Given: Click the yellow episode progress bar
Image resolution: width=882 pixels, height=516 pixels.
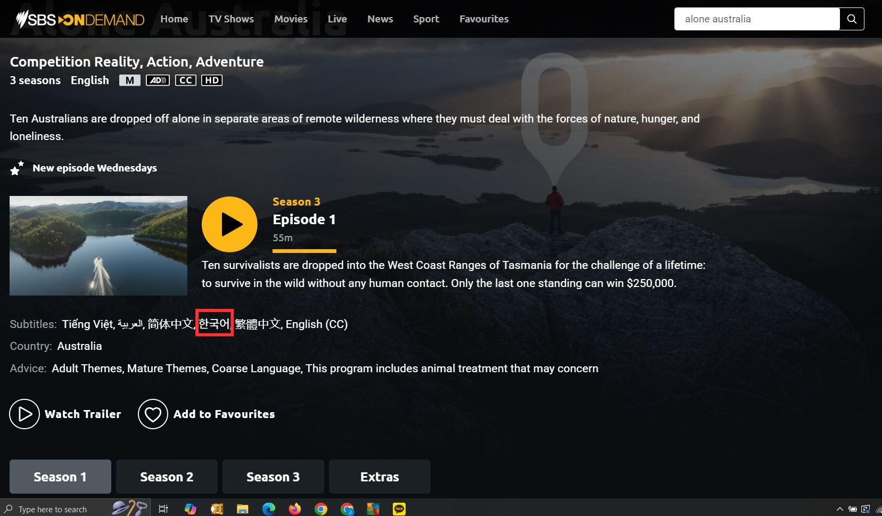Looking at the screenshot, I should click(304, 251).
